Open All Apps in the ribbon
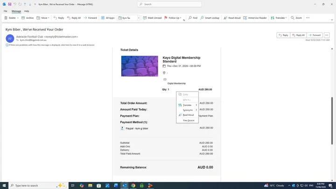Screen dimensions: 336x189 pos(108,18)
